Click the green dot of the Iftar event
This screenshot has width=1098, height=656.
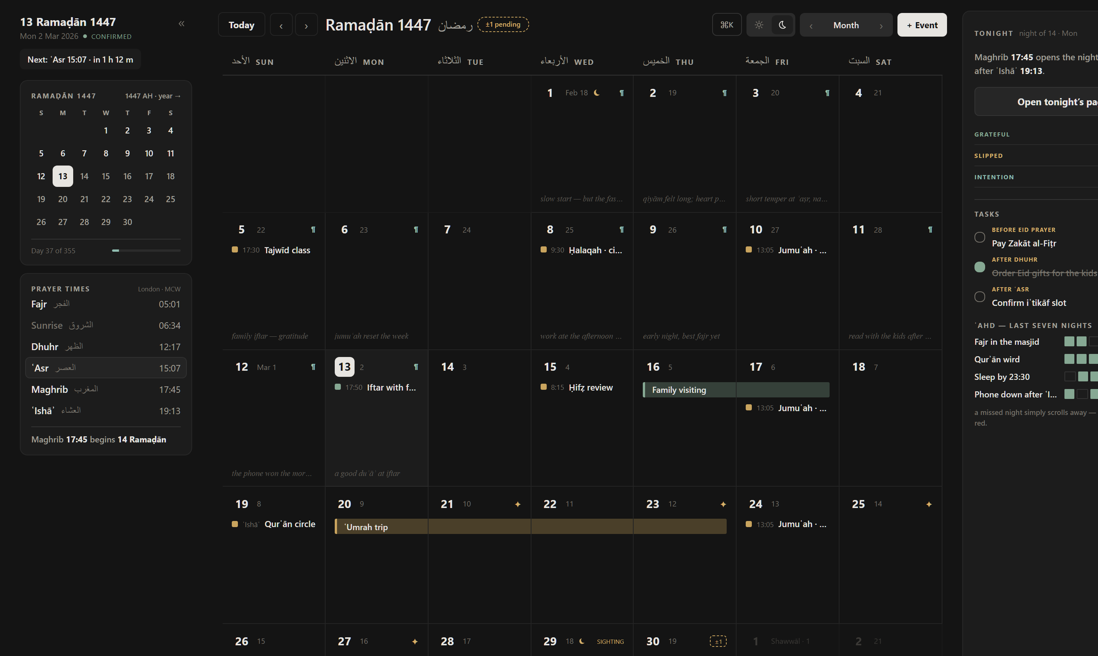click(337, 387)
